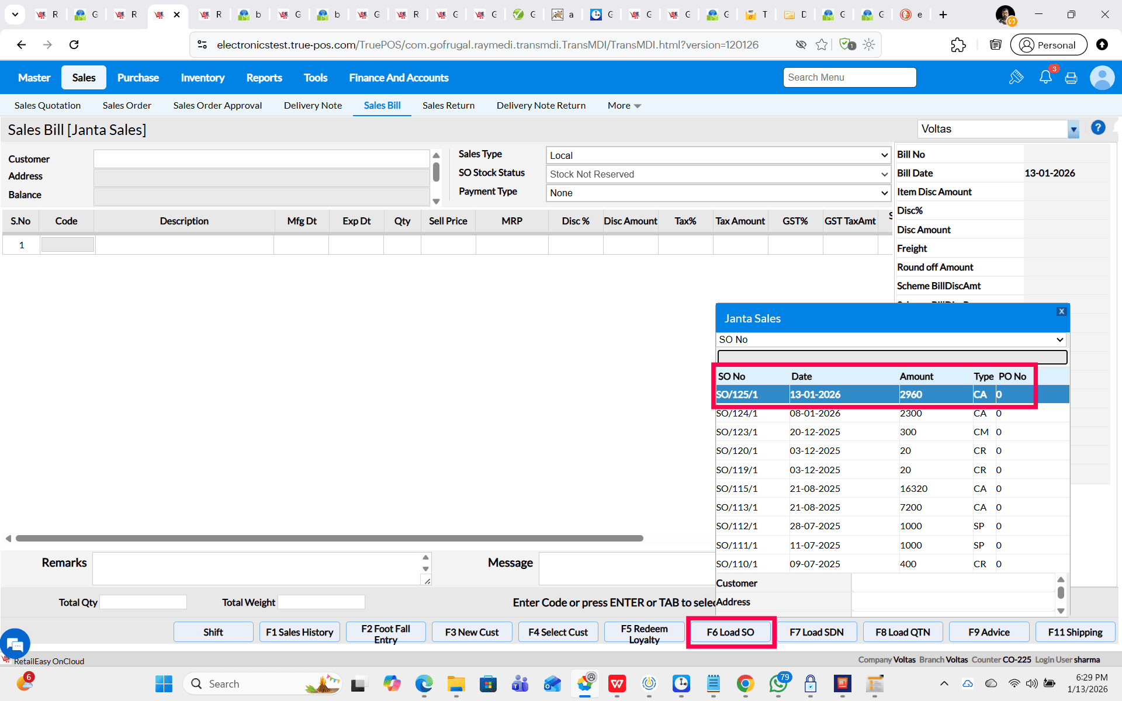Open the blue help question mark icon

(x=1098, y=128)
